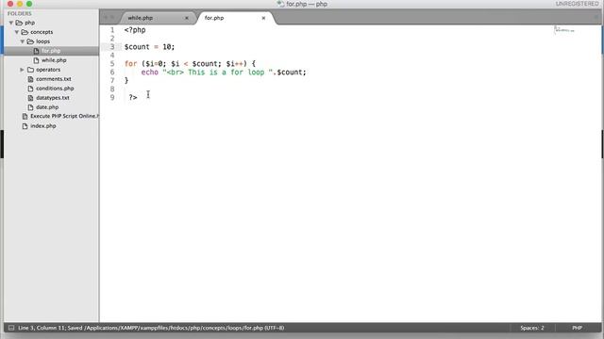Click the loops folder icon

pos(30,41)
